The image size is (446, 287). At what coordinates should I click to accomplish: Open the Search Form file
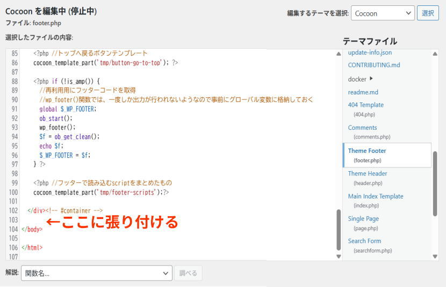[364, 241]
